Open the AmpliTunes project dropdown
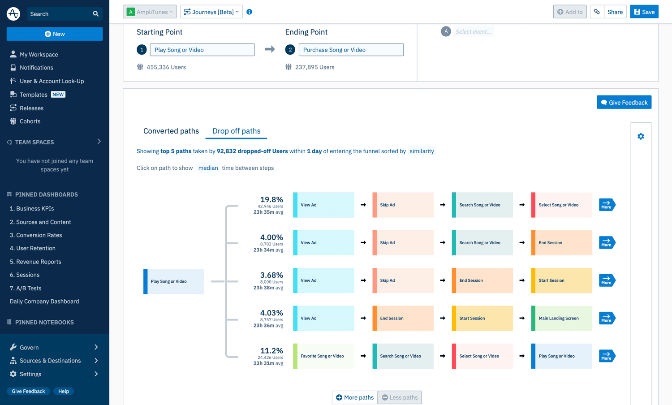The height and width of the screenshot is (405, 672). (150, 12)
